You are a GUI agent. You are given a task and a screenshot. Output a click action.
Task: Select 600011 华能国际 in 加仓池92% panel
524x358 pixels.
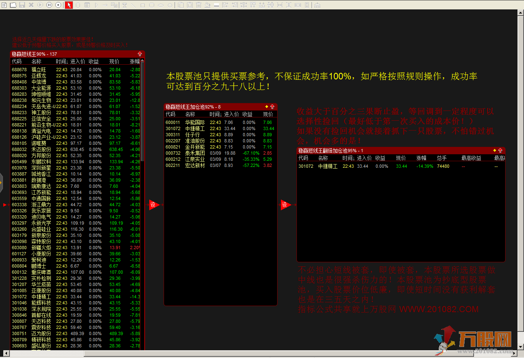[x=220, y=122]
